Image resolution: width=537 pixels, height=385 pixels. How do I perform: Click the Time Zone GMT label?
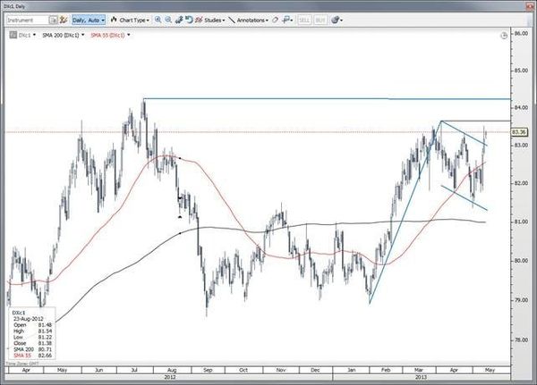(22, 364)
